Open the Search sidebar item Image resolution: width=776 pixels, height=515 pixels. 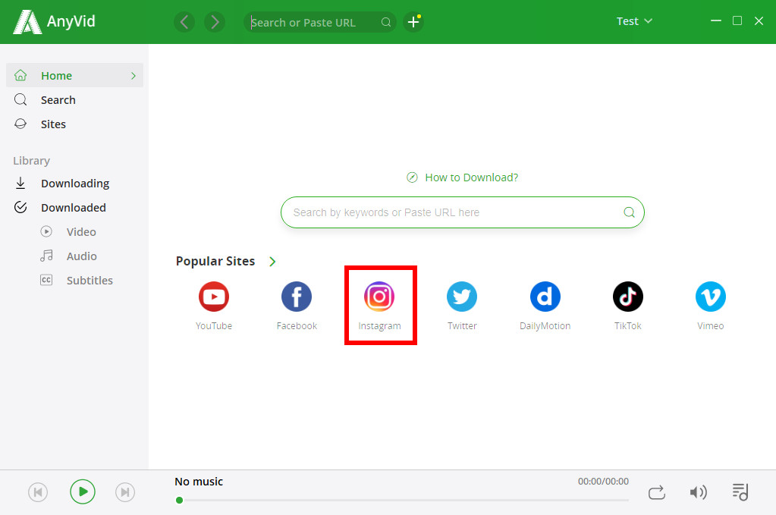pos(75,100)
